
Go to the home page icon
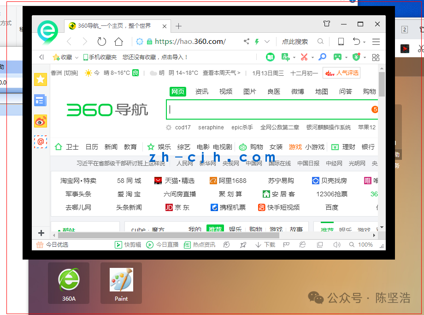click(118, 42)
